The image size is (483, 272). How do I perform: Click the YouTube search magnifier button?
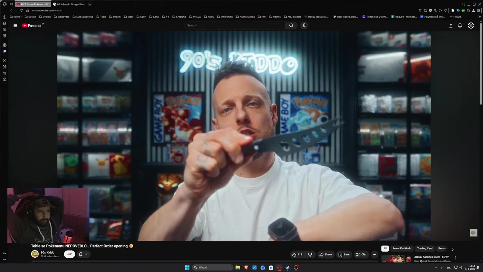point(291,25)
